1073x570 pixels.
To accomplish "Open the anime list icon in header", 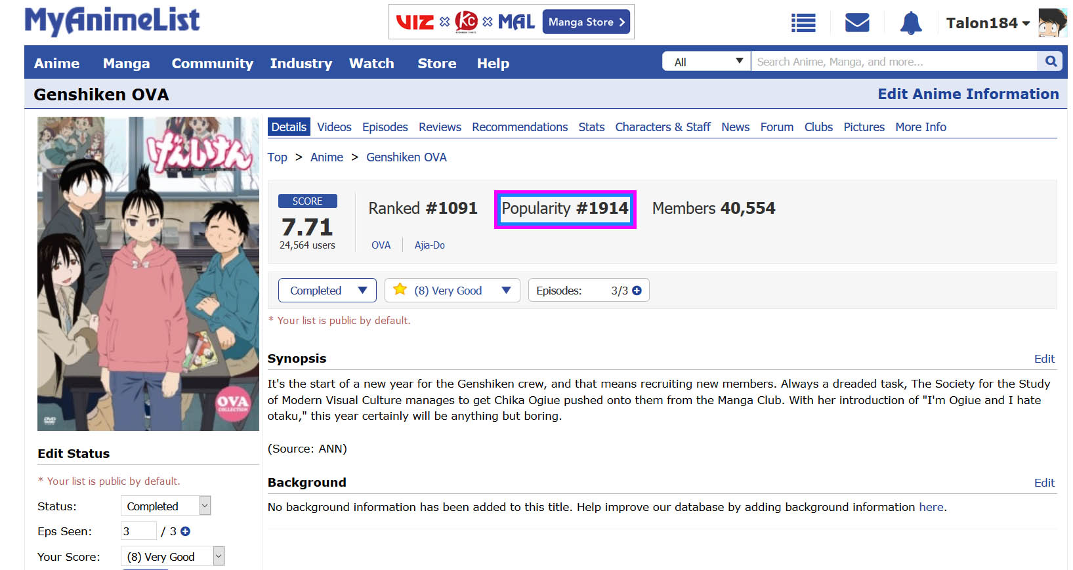I will [x=803, y=23].
